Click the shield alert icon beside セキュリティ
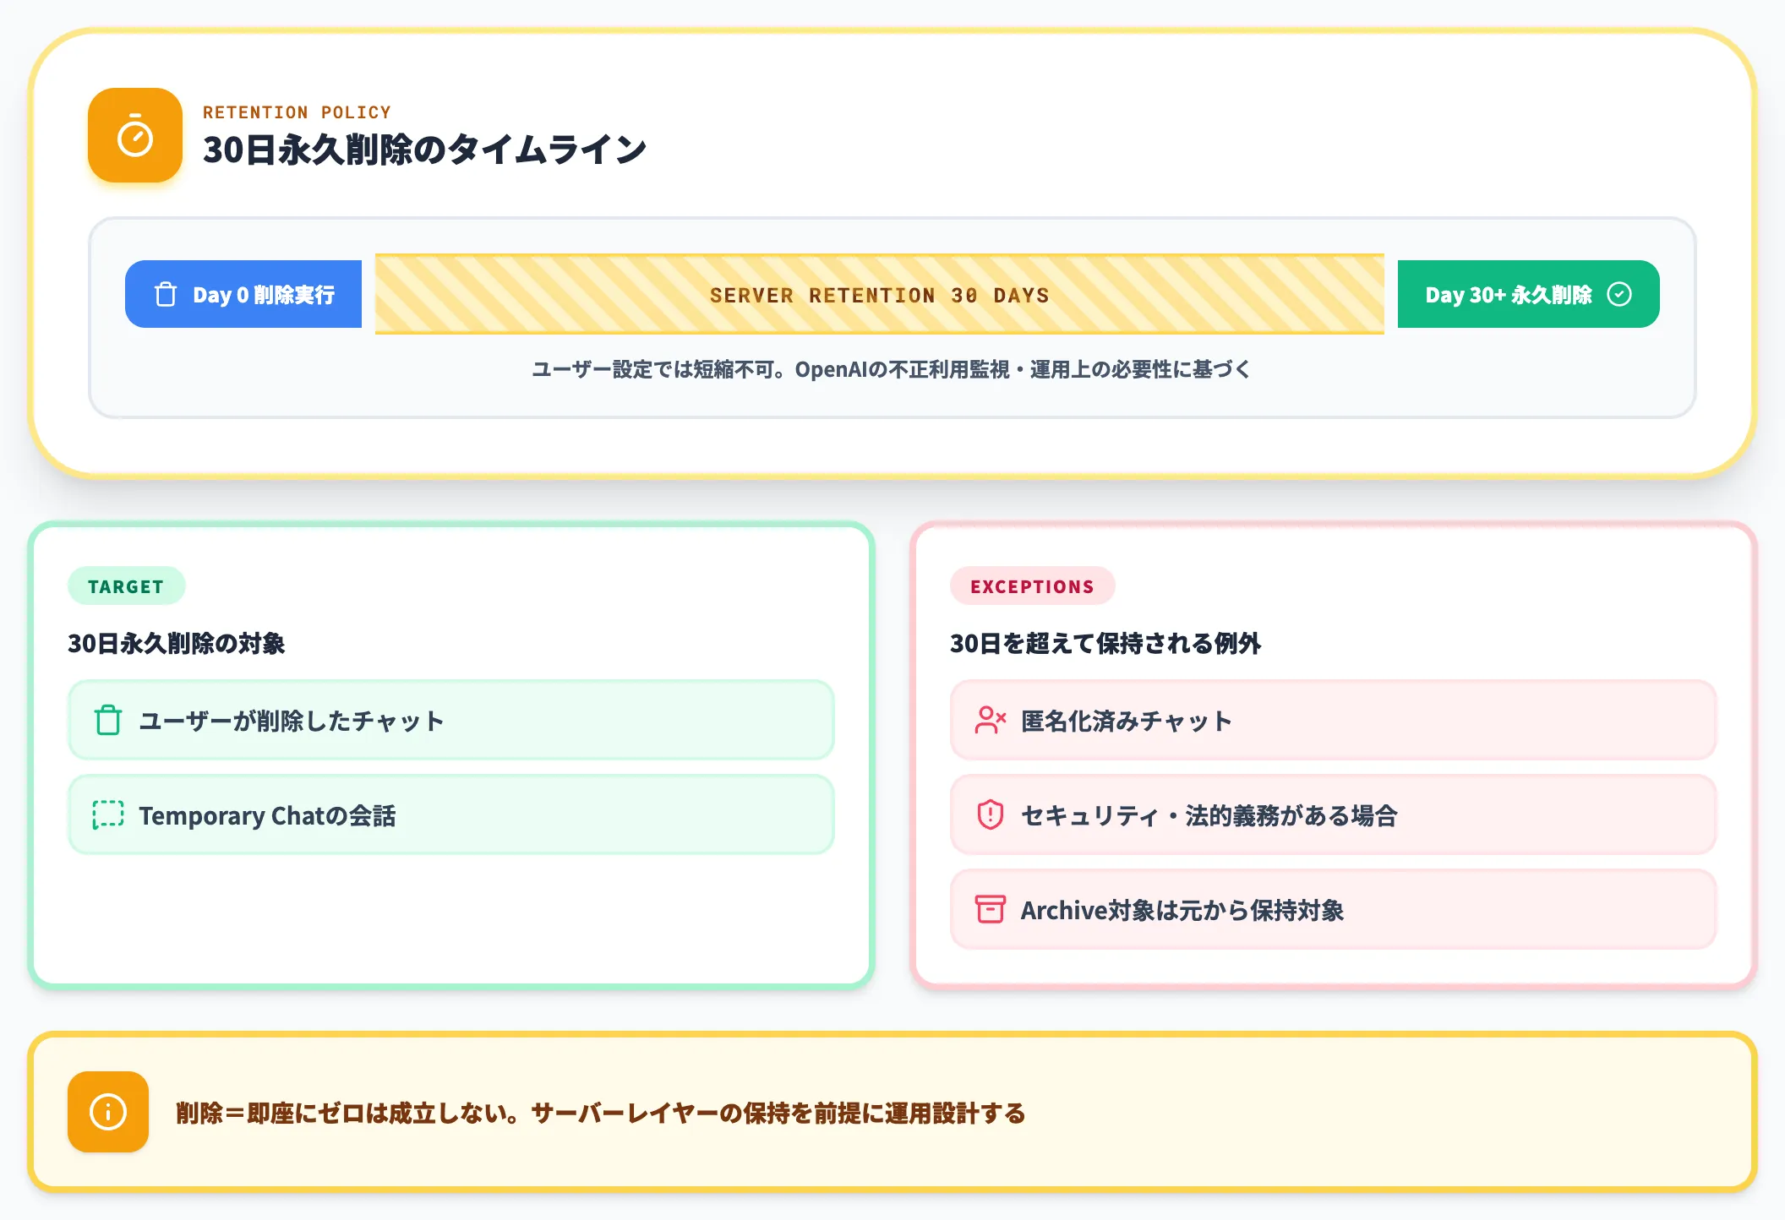This screenshot has height=1220, width=1785. pos(991,815)
